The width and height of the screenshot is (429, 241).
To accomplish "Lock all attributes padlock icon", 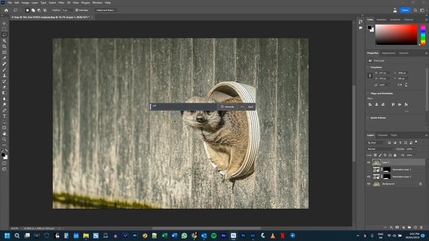I will [x=395, y=155].
